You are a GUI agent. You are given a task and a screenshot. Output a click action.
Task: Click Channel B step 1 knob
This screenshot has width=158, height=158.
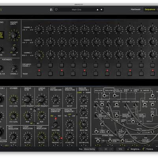coord(39,42)
